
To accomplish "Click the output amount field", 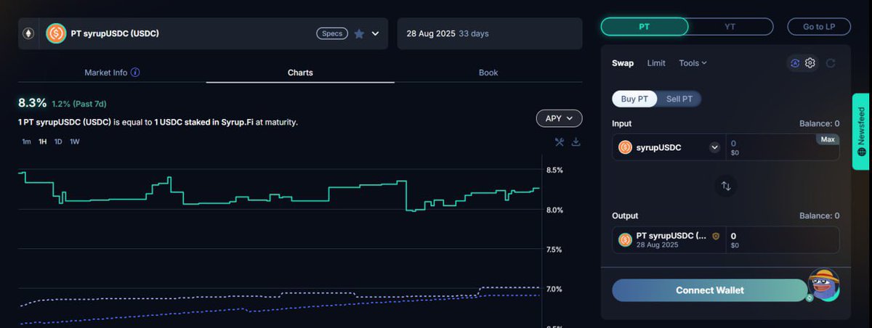I will pos(783,239).
